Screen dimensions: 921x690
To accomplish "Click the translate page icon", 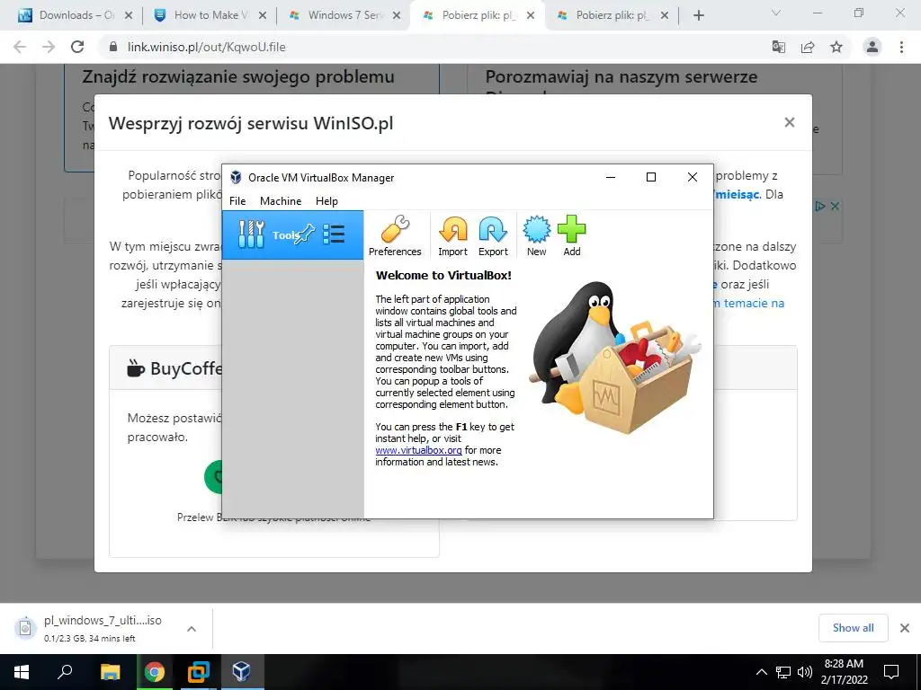I will [778, 47].
